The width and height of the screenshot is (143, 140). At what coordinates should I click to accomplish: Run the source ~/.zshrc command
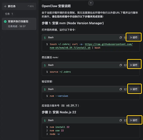point(134,65)
